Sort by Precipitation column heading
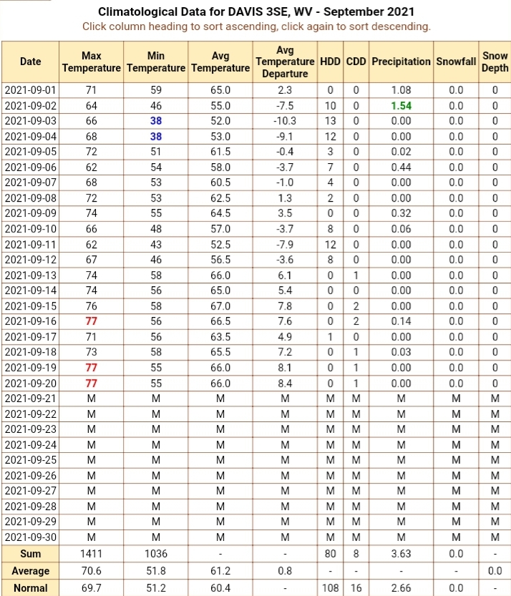Screen dimensions: 511x596 (401, 62)
